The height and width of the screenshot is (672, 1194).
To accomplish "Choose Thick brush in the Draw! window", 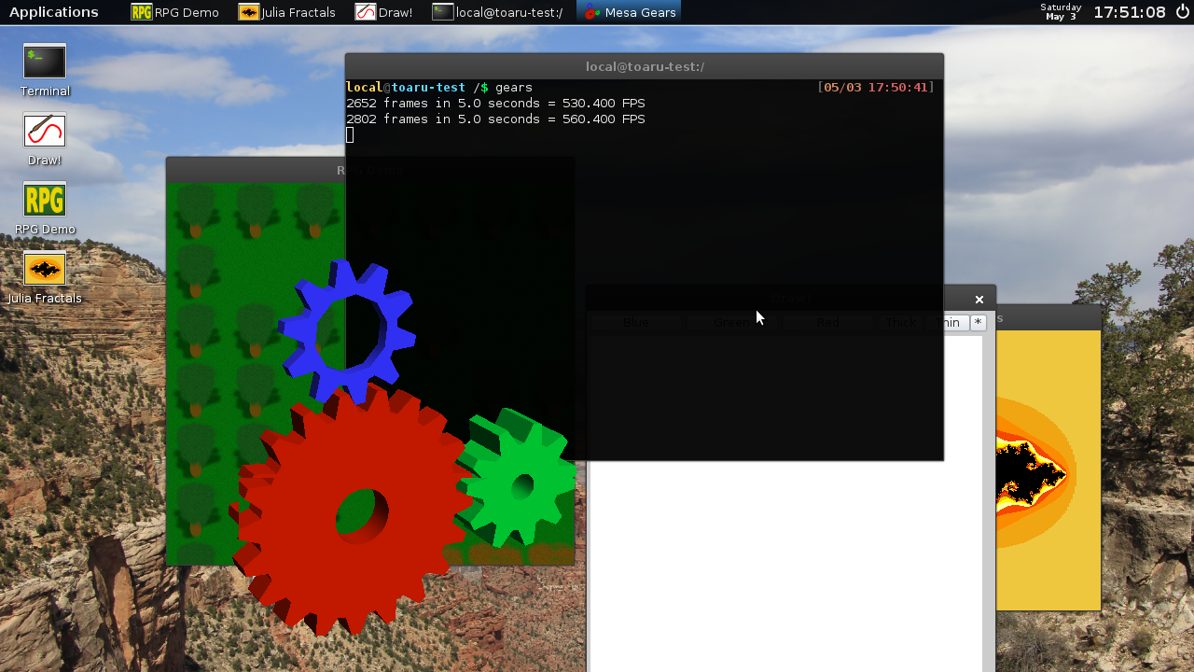I will point(900,322).
